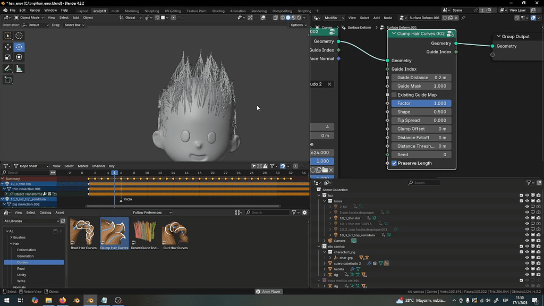544x306 pixels.
Task: Expand the char_grp outliner item
Action: click(330, 258)
